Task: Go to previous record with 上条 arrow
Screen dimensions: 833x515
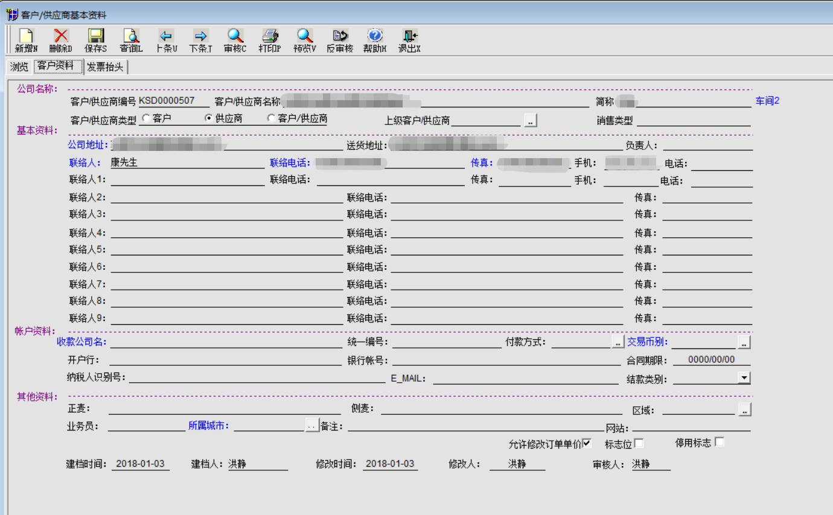Action: tap(166, 36)
